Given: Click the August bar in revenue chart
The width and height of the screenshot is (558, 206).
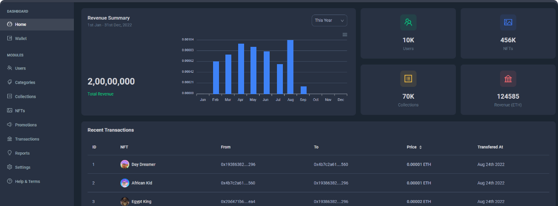Looking at the screenshot, I should point(290,67).
